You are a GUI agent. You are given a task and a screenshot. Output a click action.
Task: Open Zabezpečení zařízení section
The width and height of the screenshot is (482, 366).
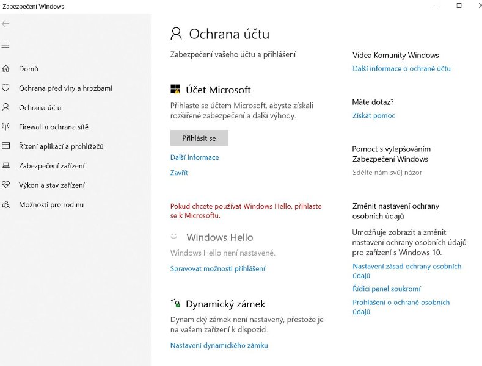[x=52, y=166]
